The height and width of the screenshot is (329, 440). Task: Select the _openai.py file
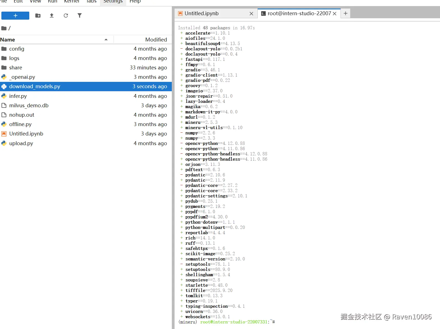tap(86, 77)
